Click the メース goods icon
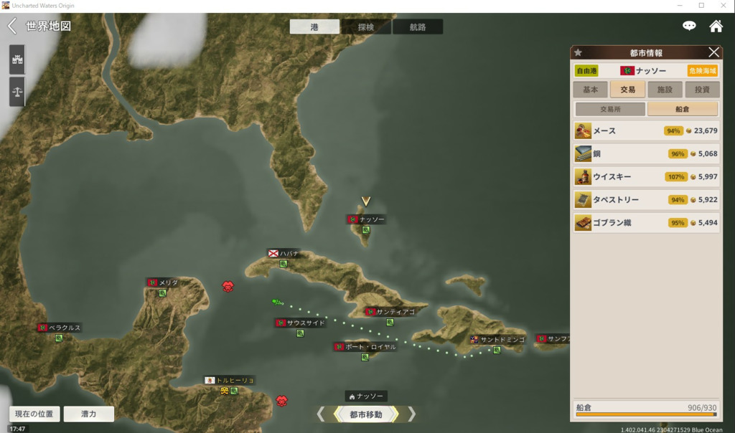 pos(583,131)
